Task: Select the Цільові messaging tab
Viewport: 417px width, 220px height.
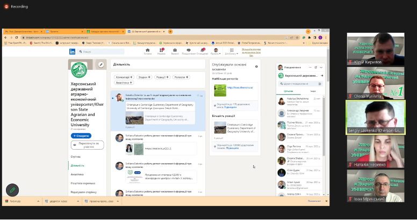Action: pyautogui.click(x=288, y=91)
